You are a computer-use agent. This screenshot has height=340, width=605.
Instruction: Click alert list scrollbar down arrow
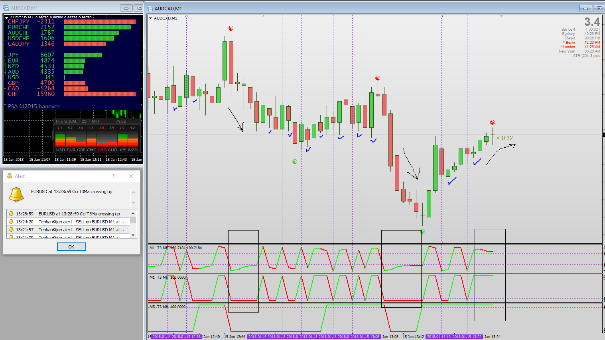point(133,235)
